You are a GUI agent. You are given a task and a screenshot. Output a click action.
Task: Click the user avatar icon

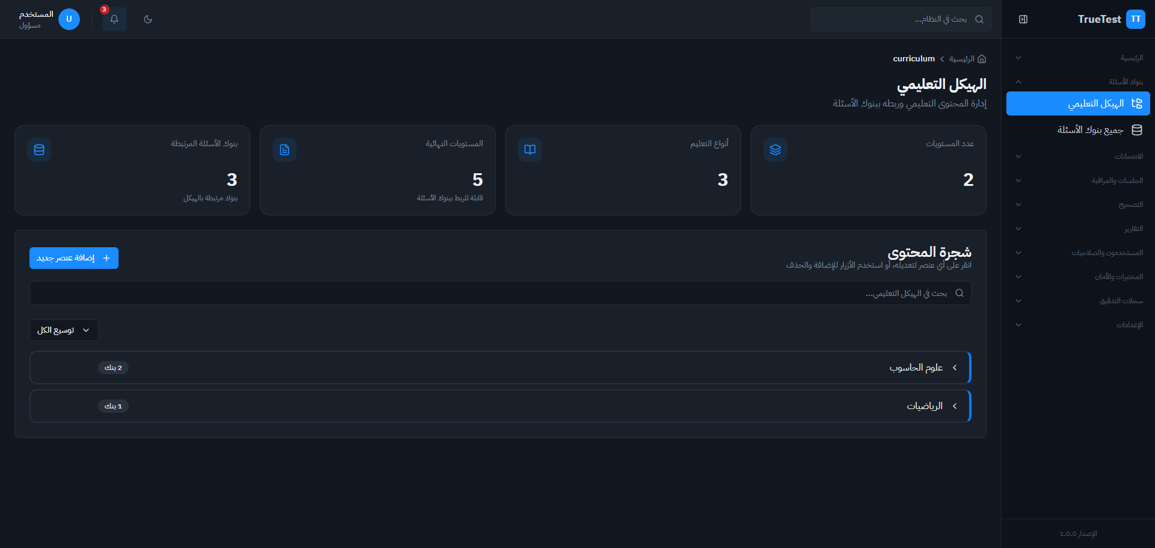click(x=69, y=19)
